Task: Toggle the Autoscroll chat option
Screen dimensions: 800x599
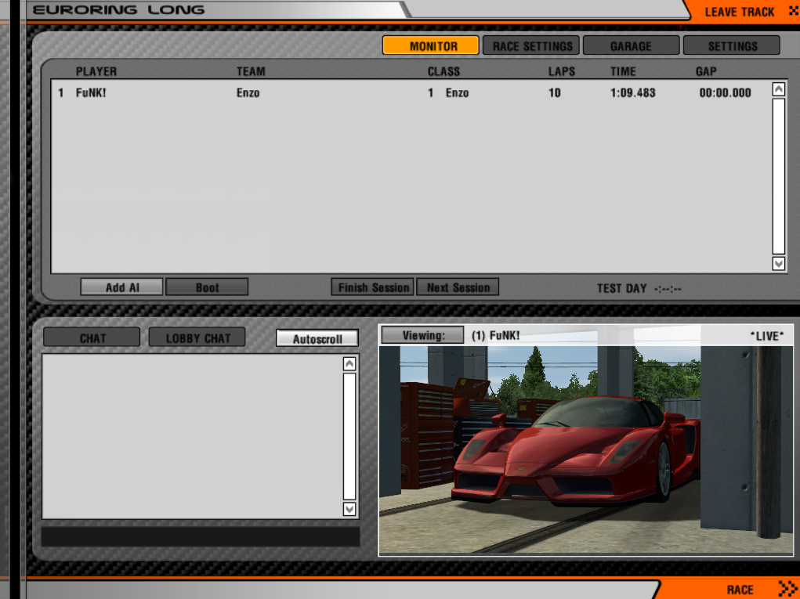Action: (x=317, y=339)
